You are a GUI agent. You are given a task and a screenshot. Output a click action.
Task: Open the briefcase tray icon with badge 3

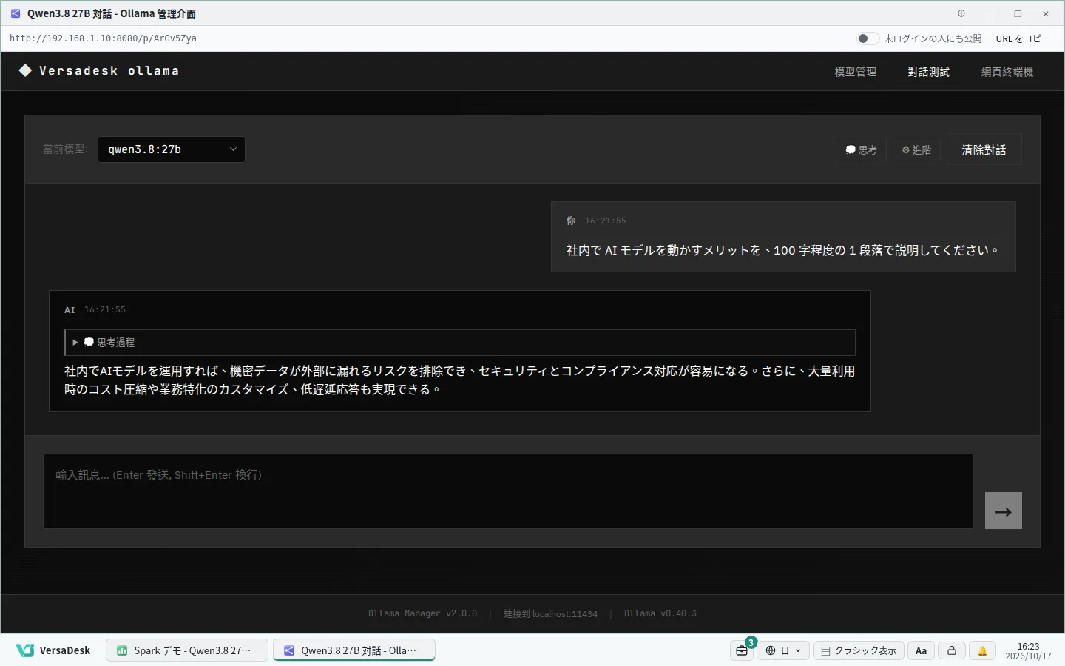coord(742,650)
